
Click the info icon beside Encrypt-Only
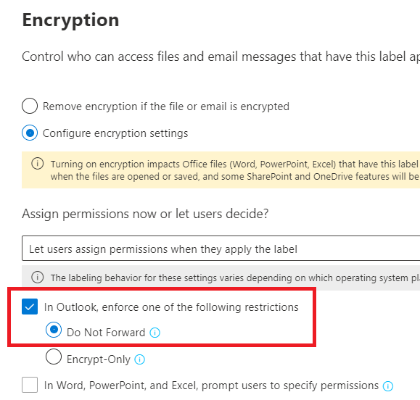(x=139, y=359)
